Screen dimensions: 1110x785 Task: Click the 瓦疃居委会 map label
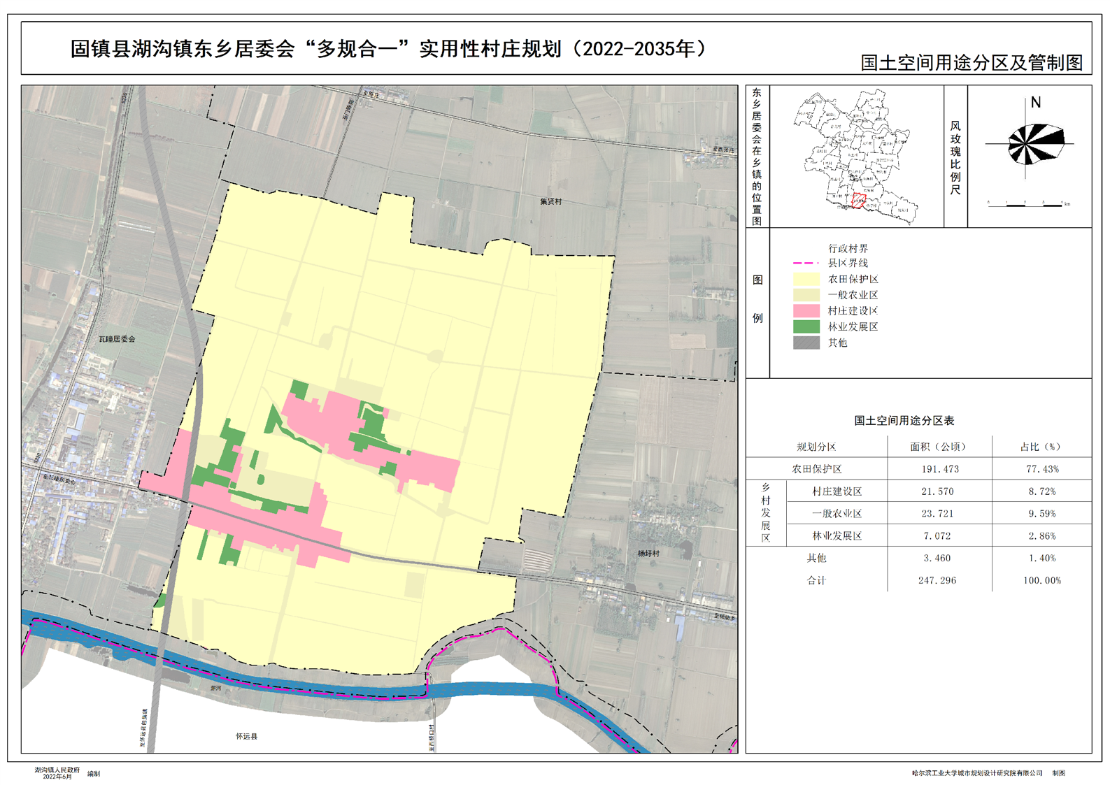pyautogui.click(x=117, y=339)
